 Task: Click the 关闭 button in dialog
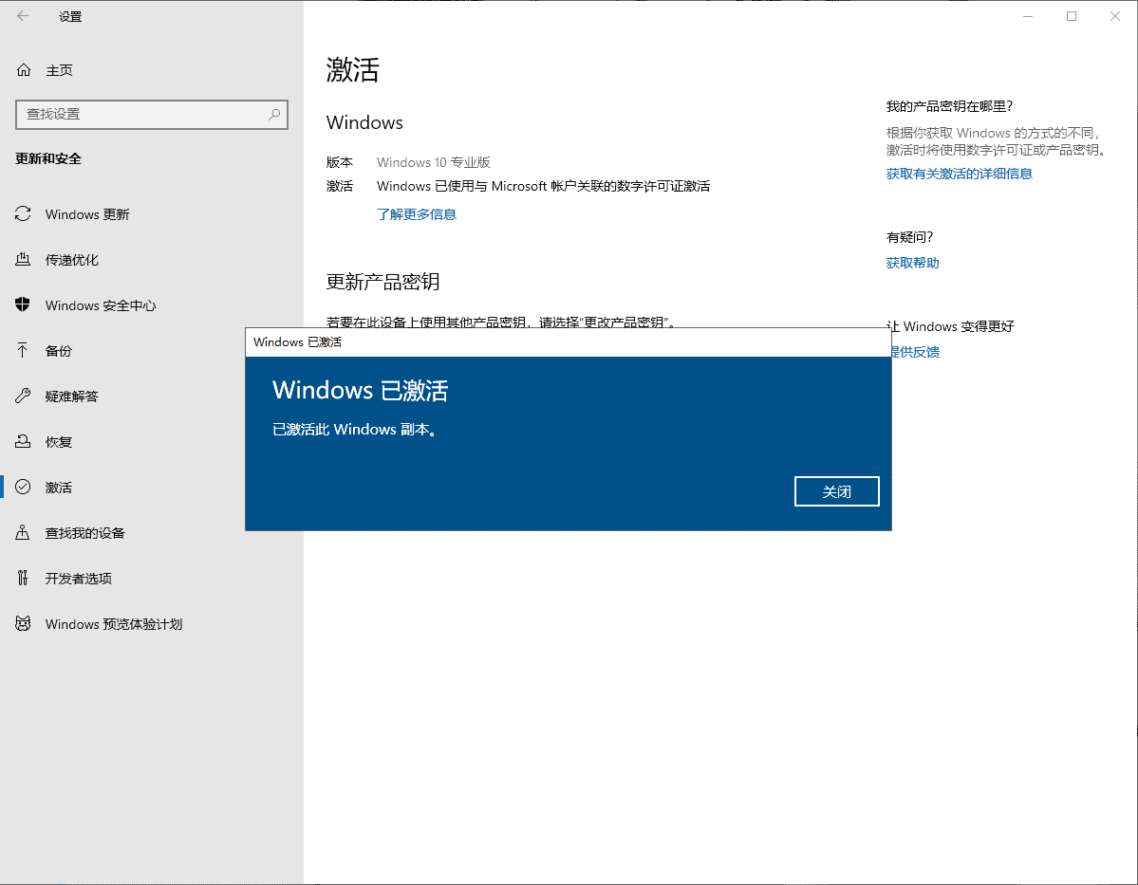[x=837, y=491]
